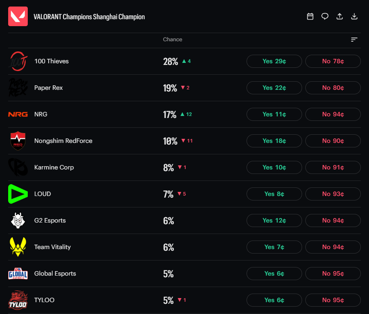Select the LOUD team name

click(42, 194)
